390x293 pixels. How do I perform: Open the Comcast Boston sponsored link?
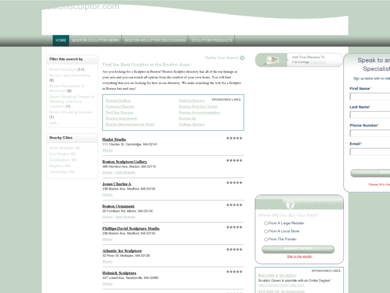(120, 106)
